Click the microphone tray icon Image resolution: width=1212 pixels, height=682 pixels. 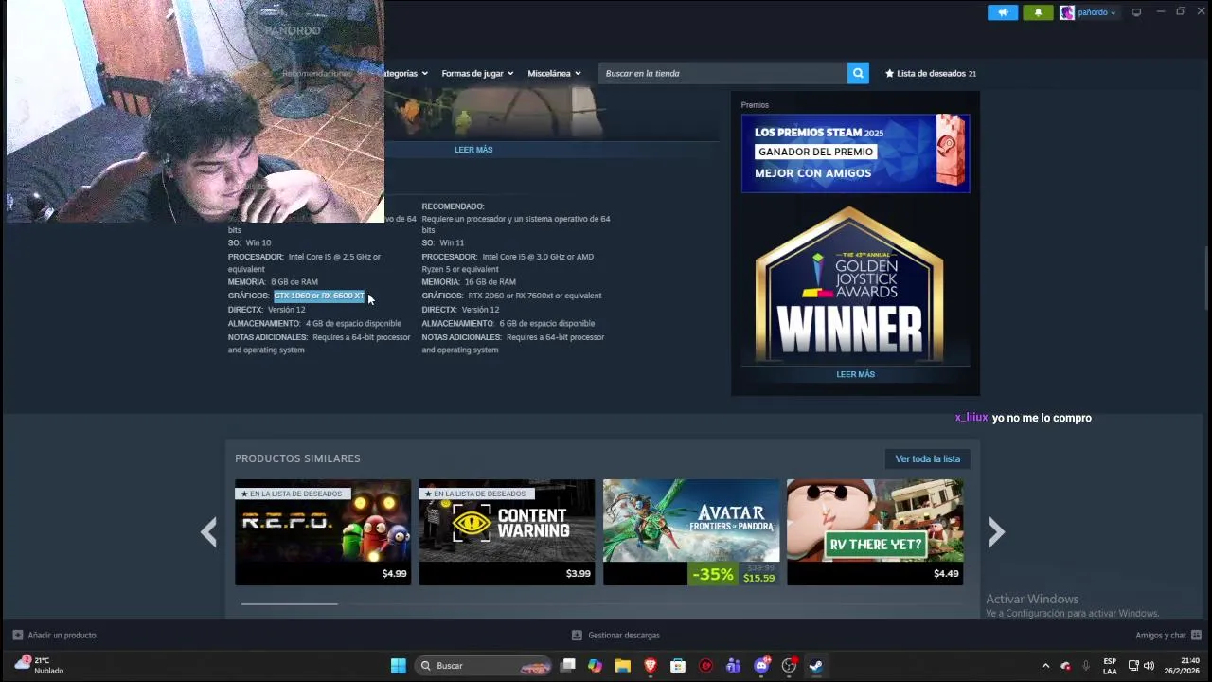(x=1086, y=666)
